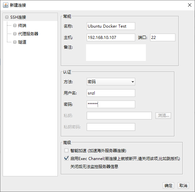This screenshot has width=195, height=192.
Task: Click inside the 备注 notes text area
Action: 116,53
